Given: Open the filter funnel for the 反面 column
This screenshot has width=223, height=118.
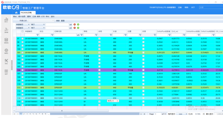Looking at the screenshot, I should click(155, 35).
